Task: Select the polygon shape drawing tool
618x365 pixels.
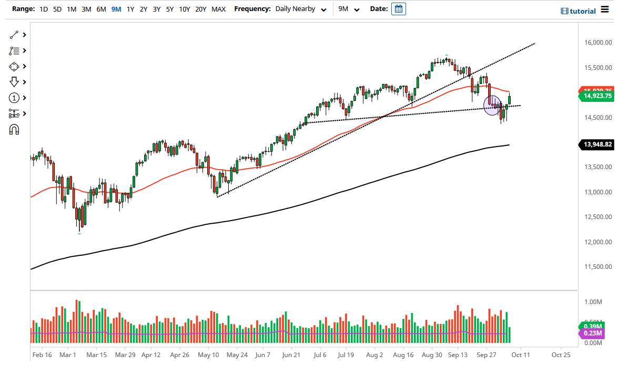Action: 14,66
